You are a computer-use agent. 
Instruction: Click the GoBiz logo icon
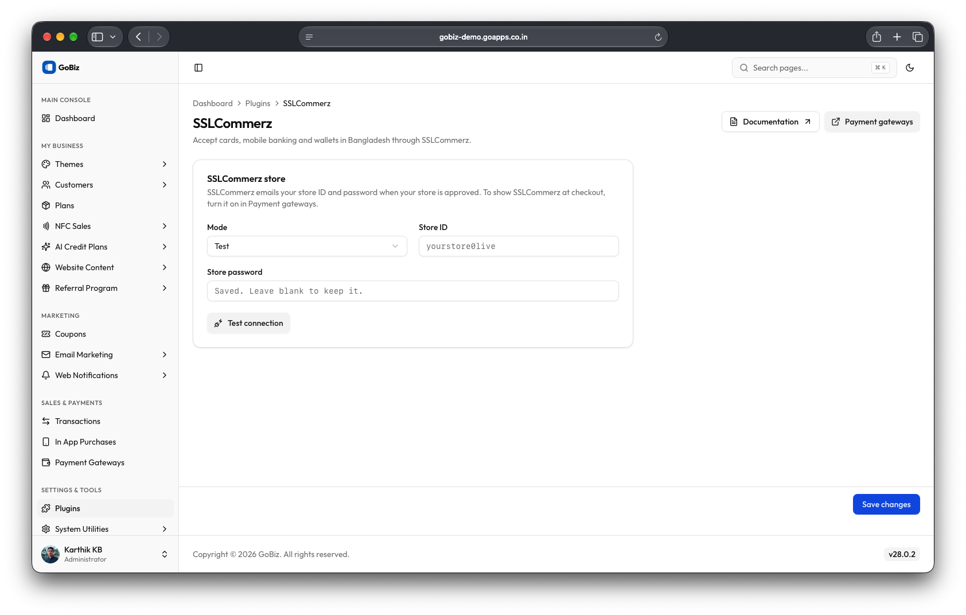tap(49, 67)
